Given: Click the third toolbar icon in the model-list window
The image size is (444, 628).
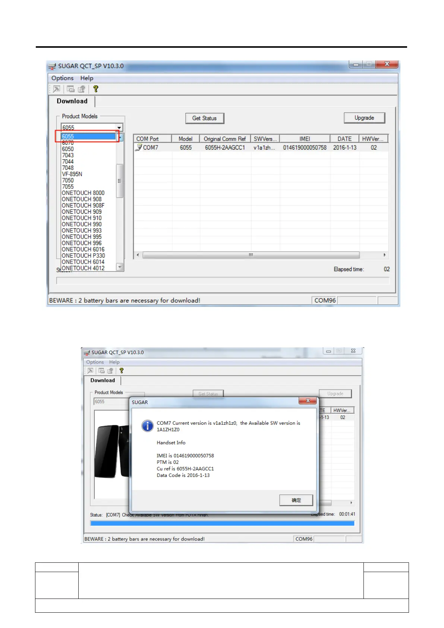Looking at the screenshot, I should point(82,89).
